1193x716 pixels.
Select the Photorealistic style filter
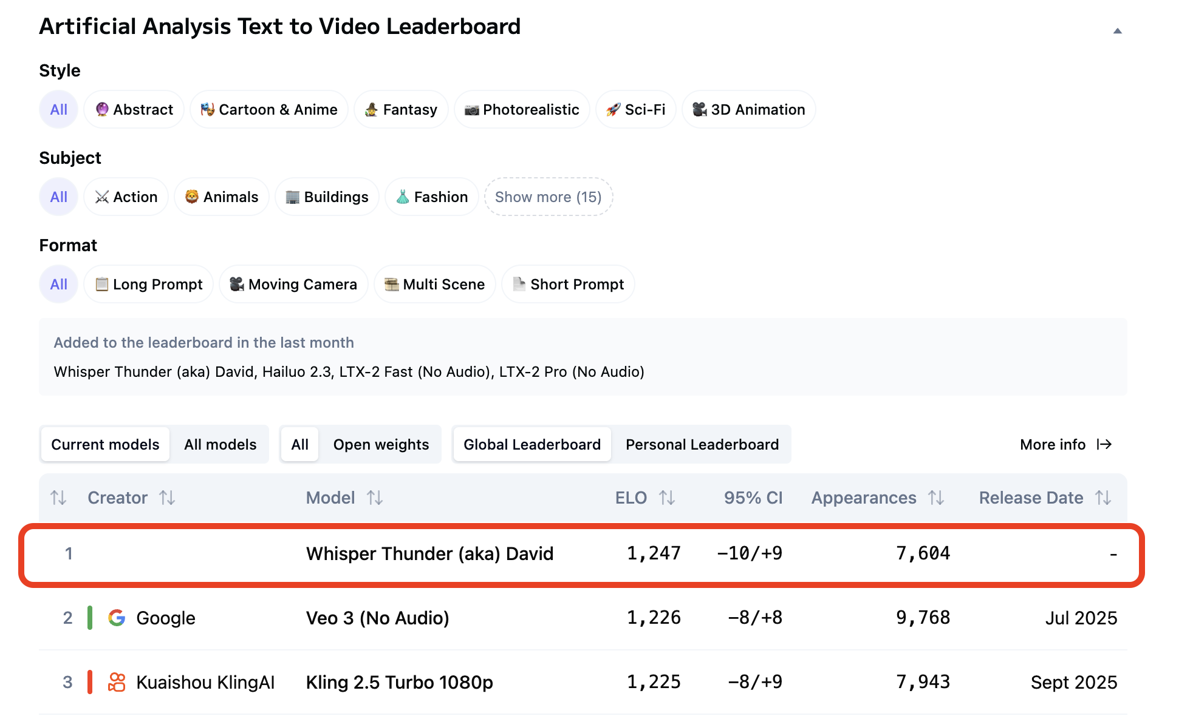click(x=522, y=110)
